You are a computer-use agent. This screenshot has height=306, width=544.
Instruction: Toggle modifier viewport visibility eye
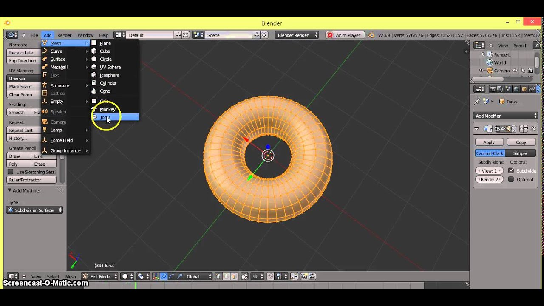click(x=503, y=129)
